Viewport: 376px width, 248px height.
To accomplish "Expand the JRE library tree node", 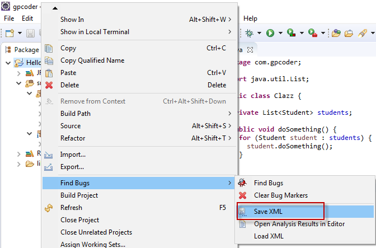I will (x=18, y=73).
